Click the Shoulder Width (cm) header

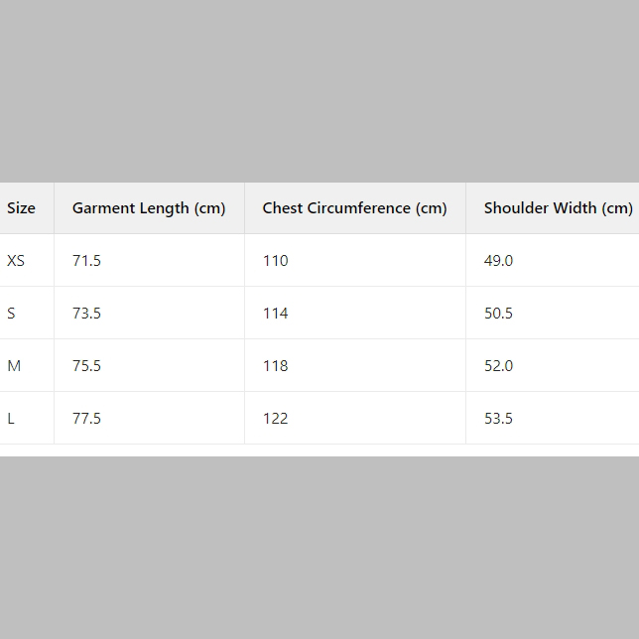[558, 208]
